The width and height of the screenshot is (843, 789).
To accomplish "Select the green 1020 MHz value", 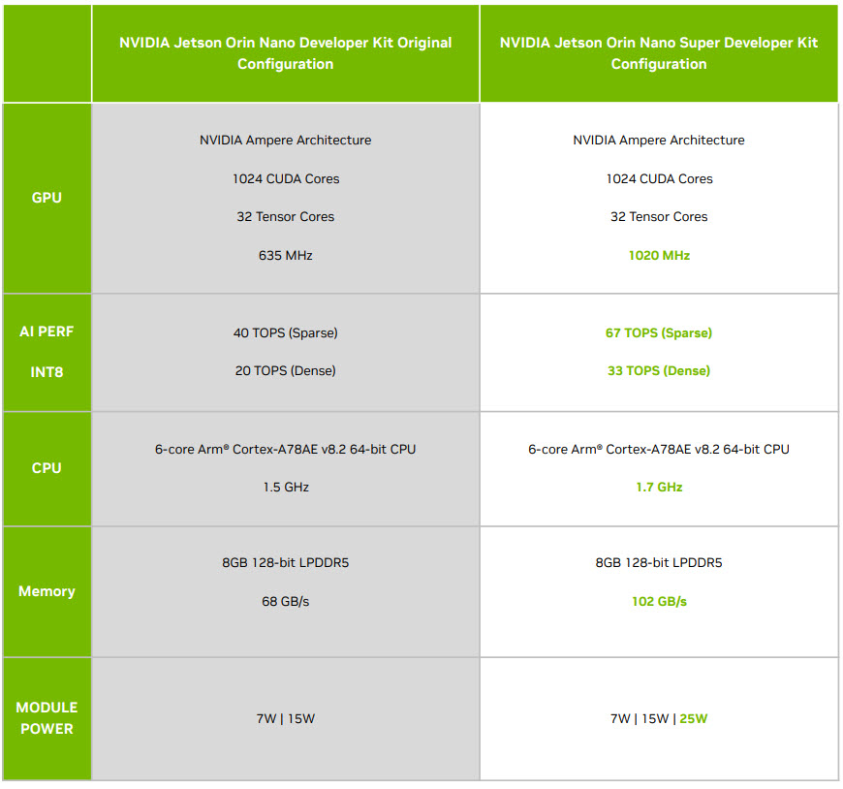I will [x=659, y=255].
